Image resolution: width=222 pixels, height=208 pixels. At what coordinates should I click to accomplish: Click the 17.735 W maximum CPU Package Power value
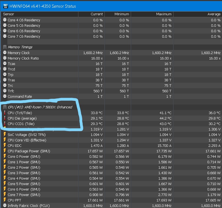(x=164, y=151)
